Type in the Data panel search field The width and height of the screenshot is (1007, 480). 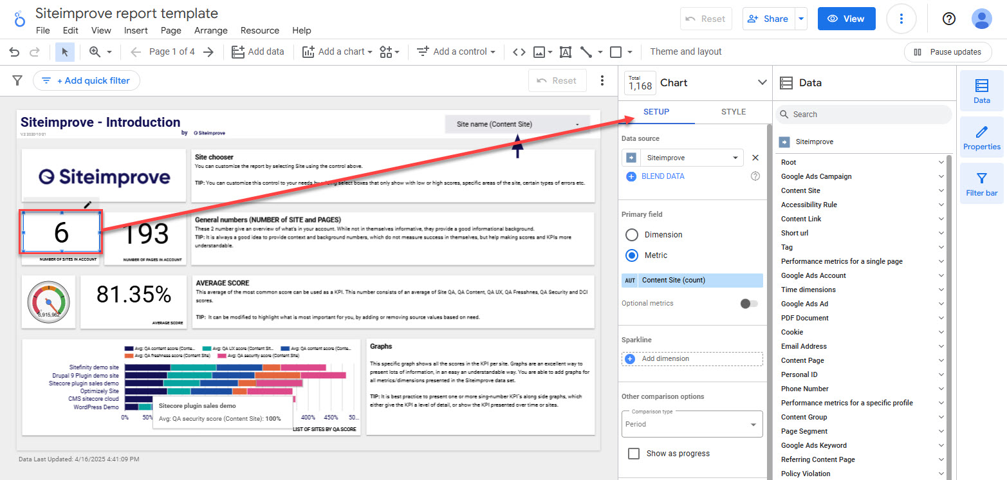[x=862, y=114]
